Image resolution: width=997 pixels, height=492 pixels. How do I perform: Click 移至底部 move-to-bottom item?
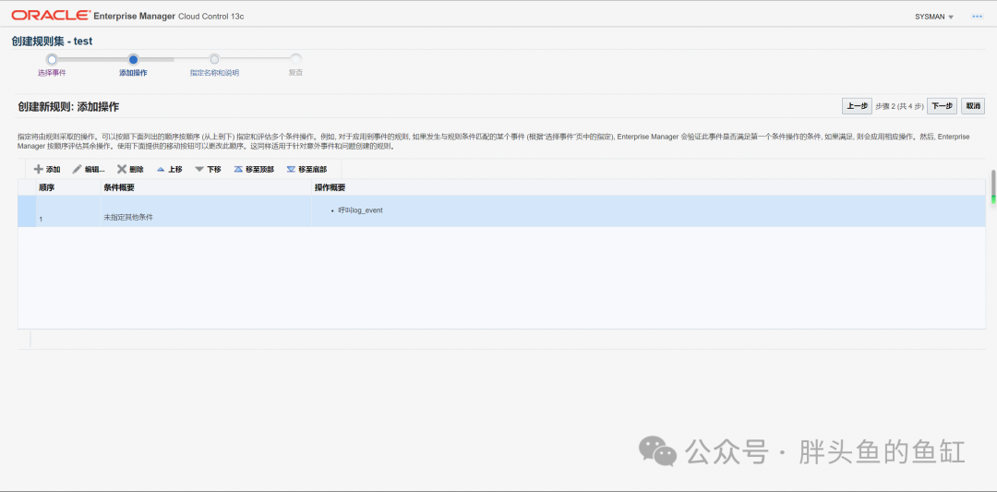pyautogui.click(x=306, y=170)
